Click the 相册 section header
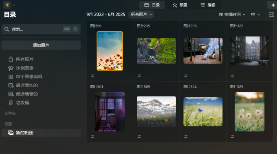Viewport: 277px width, 154px height. pyautogui.click(x=8, y=124)
